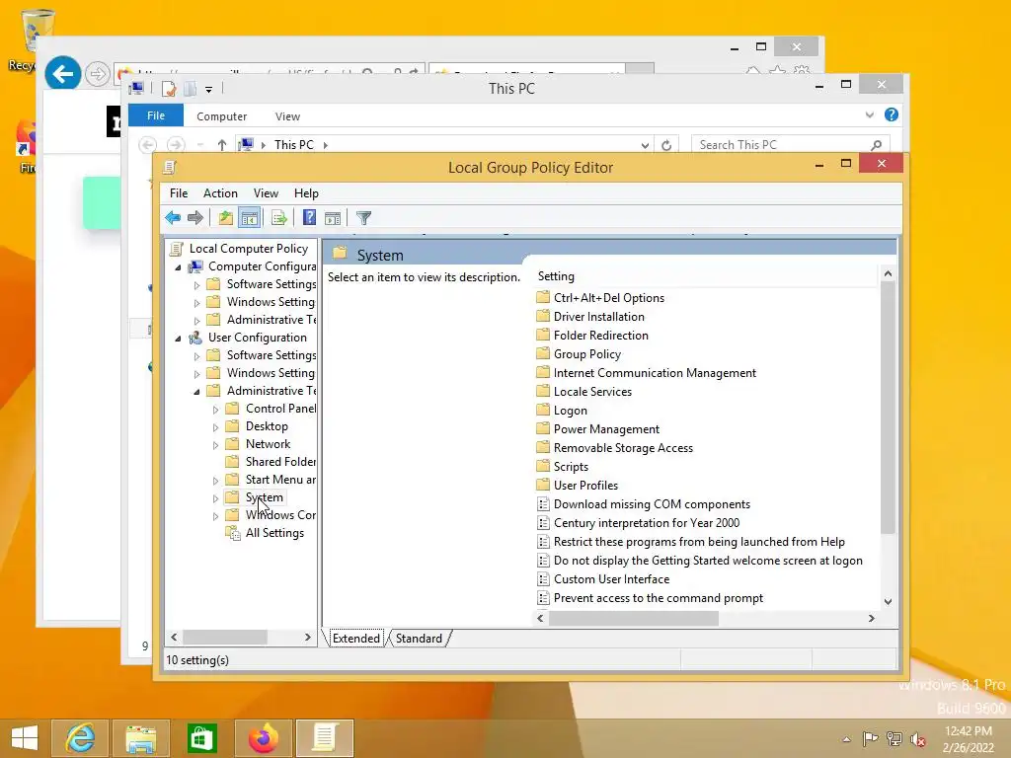Open the Action menu
1011x758 pixels.
[x=220, y=193]
